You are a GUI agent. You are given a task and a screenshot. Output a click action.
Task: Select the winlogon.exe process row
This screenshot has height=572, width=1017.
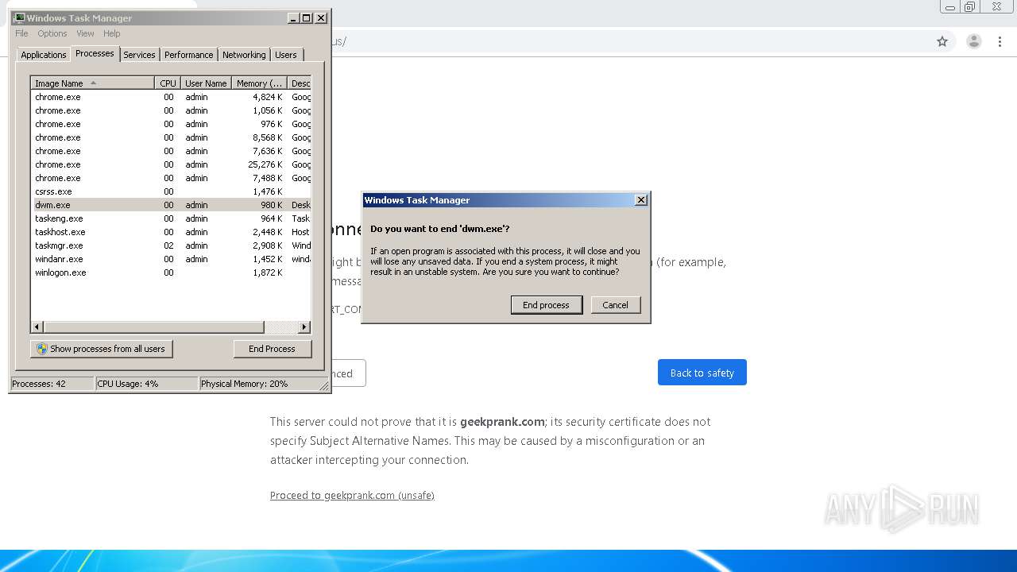[x=171, y=272]
